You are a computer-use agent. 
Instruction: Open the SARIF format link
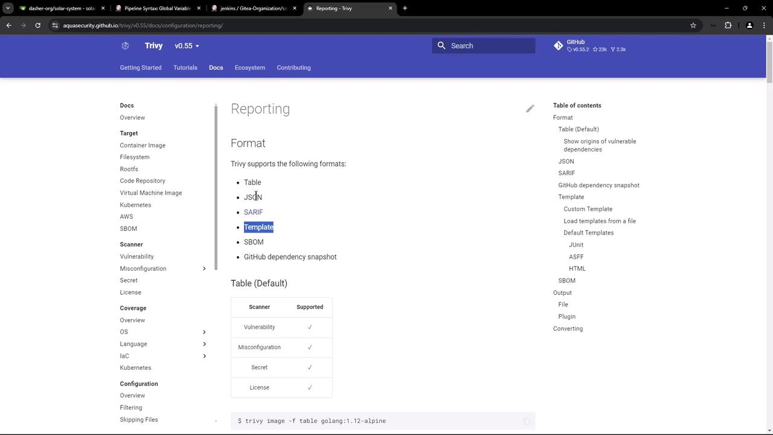pos(253,212)
